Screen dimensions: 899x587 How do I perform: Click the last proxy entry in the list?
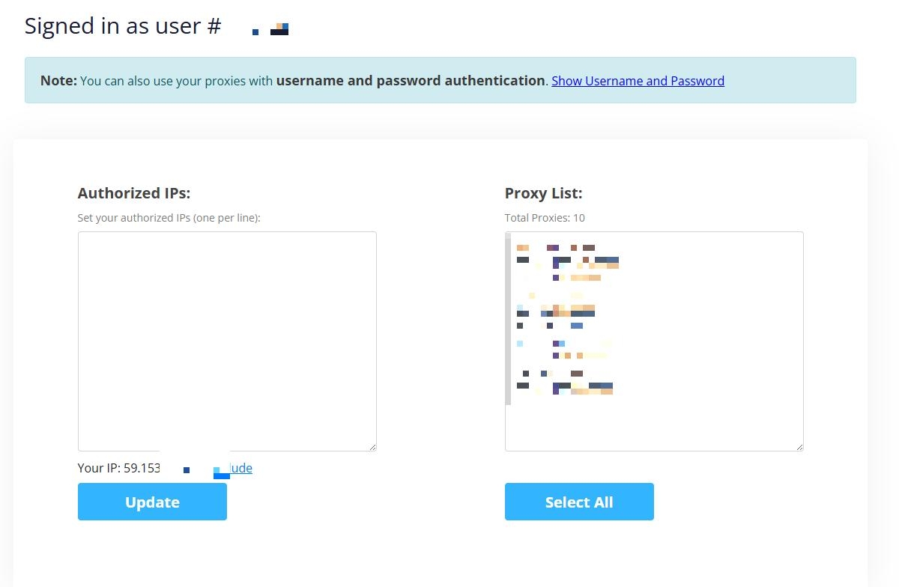[565, 388]
